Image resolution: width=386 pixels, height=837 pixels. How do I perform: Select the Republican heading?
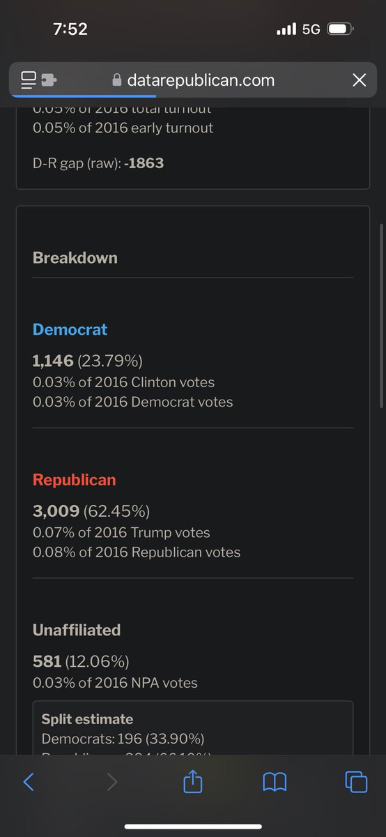74,480
